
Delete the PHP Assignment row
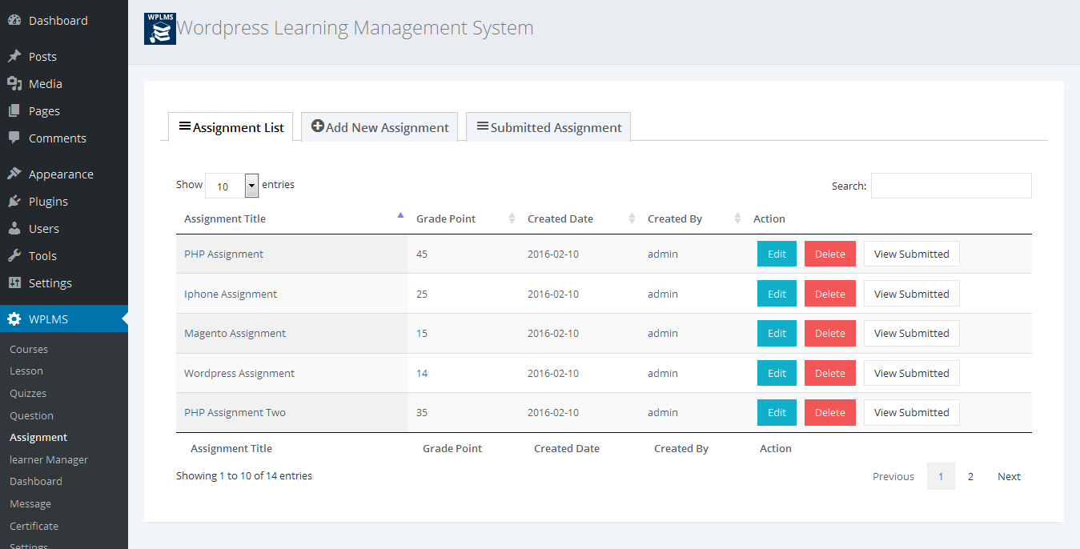[x=830, y=254]
